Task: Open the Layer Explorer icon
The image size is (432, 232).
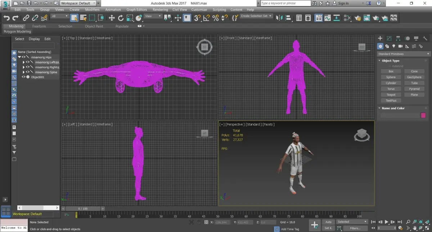Action: [308, 18]
